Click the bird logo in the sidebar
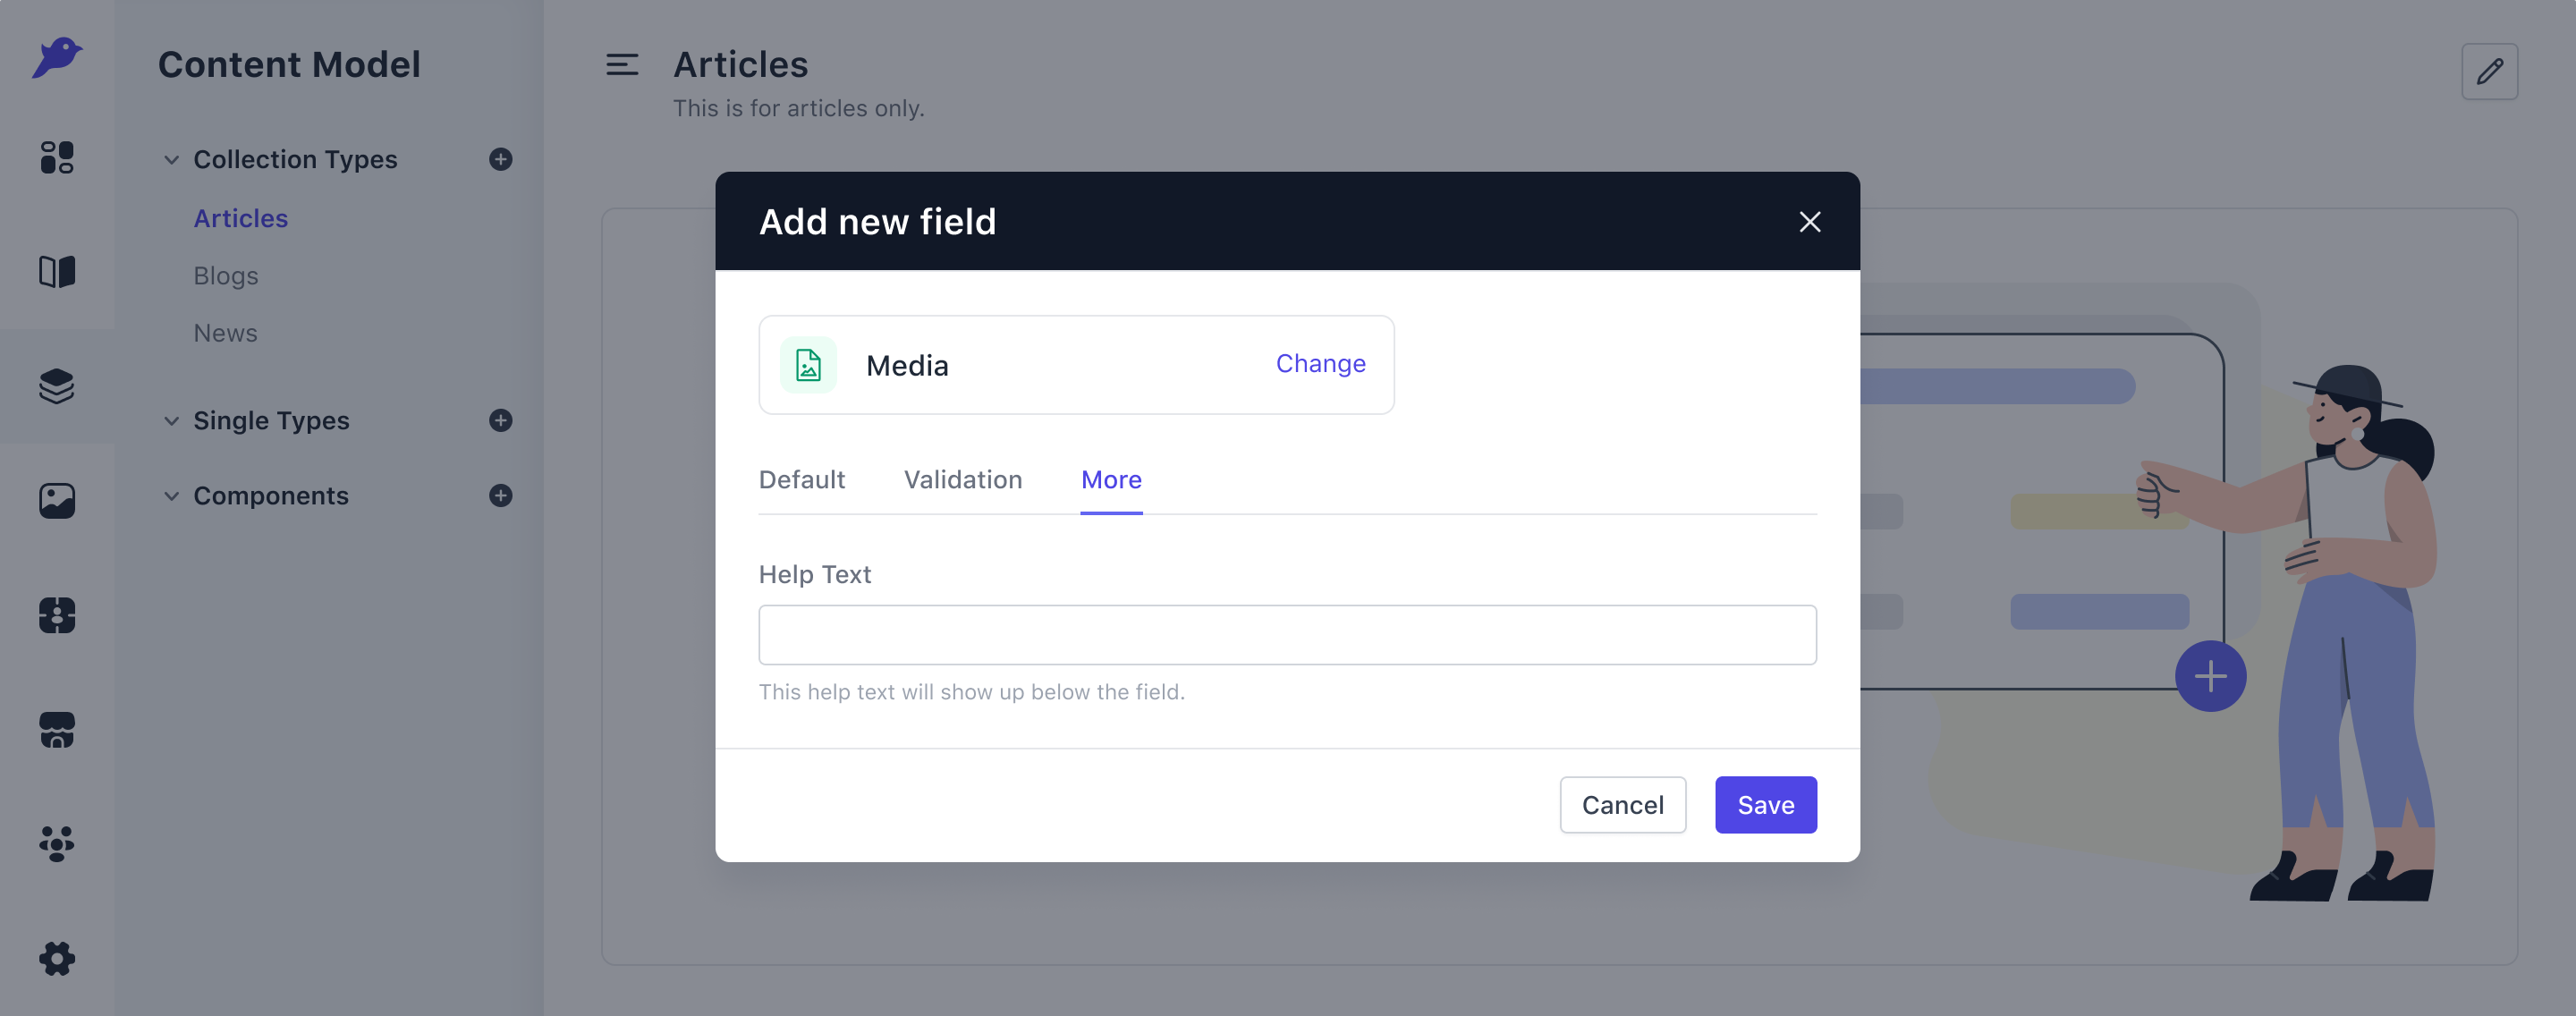Viewport: 2576px width, 1016px height. (57, 57)
